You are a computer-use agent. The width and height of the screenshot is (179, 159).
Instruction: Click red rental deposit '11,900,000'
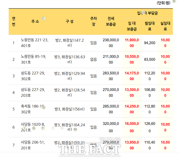point(132,43)
